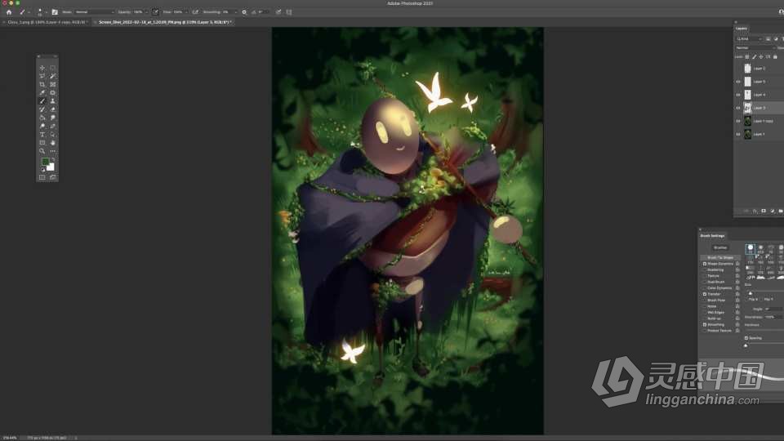Screen dimensions: 784x441
Task: Switch to the first document tab
Action: click(47, 22)
